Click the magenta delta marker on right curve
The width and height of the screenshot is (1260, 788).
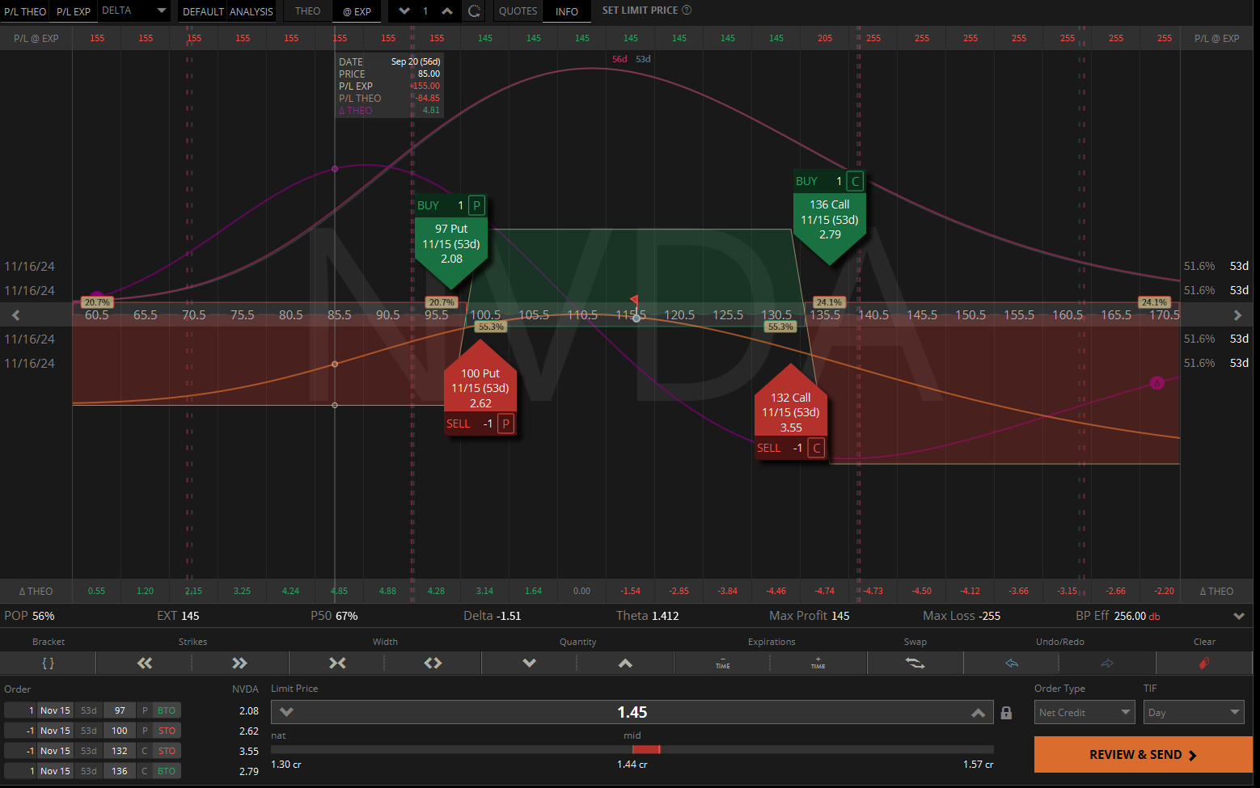(1156, 382)
